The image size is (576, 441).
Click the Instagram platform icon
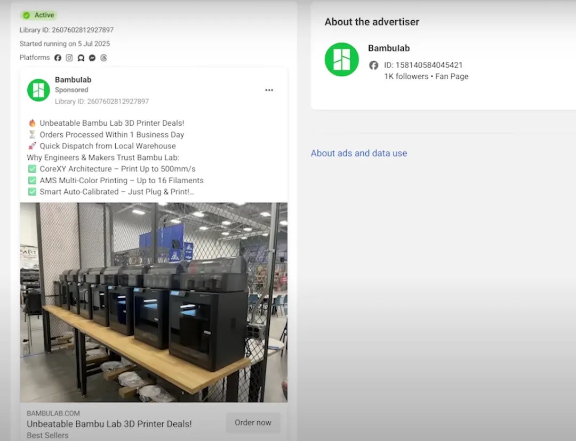pyautogui.click(x=69, y=58)
